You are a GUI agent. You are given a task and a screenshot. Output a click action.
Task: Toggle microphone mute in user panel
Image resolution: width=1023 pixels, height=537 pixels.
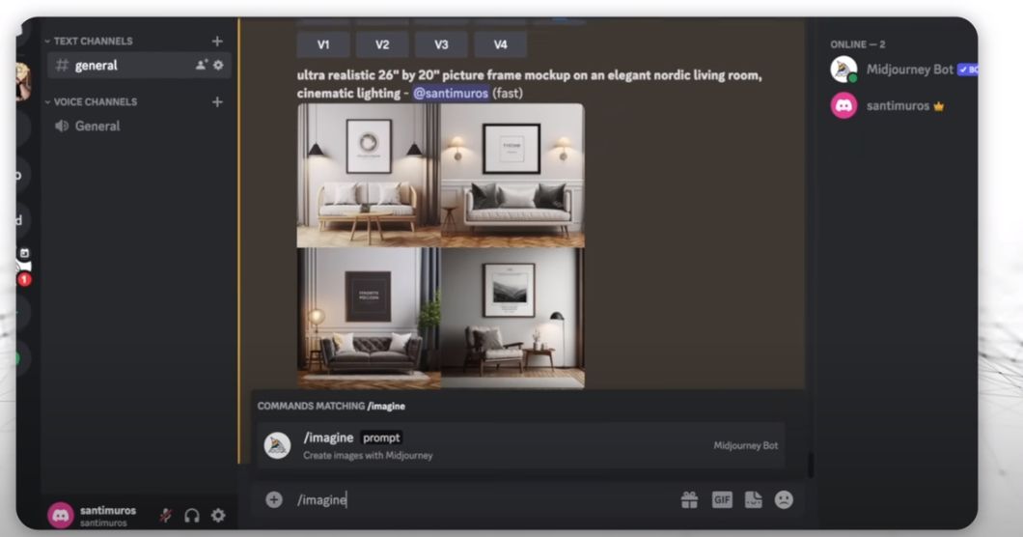tap(166, 515)
